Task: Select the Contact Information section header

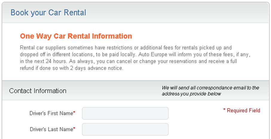Action: click(x=38, y=91)
